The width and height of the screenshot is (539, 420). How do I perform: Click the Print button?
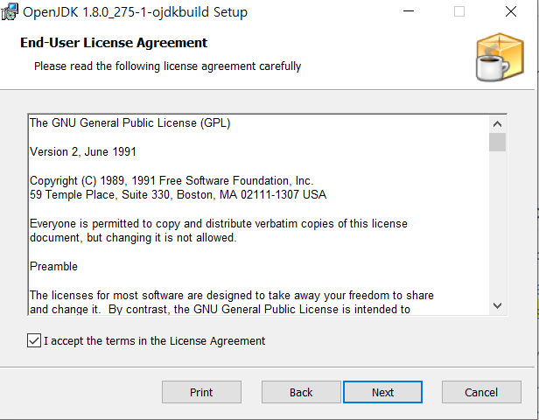point(201,392)
